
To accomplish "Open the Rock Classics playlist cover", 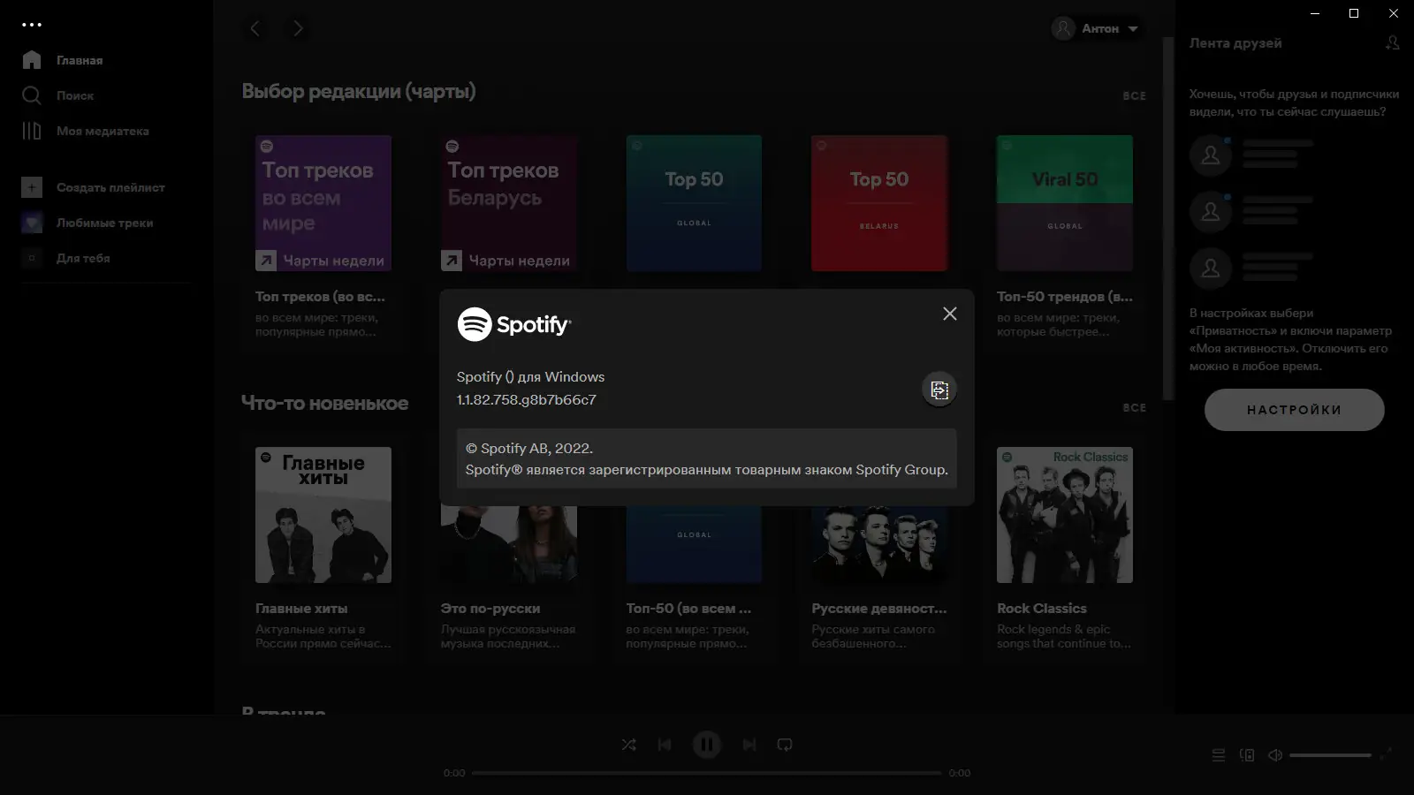I will (x=1065, y=515).
